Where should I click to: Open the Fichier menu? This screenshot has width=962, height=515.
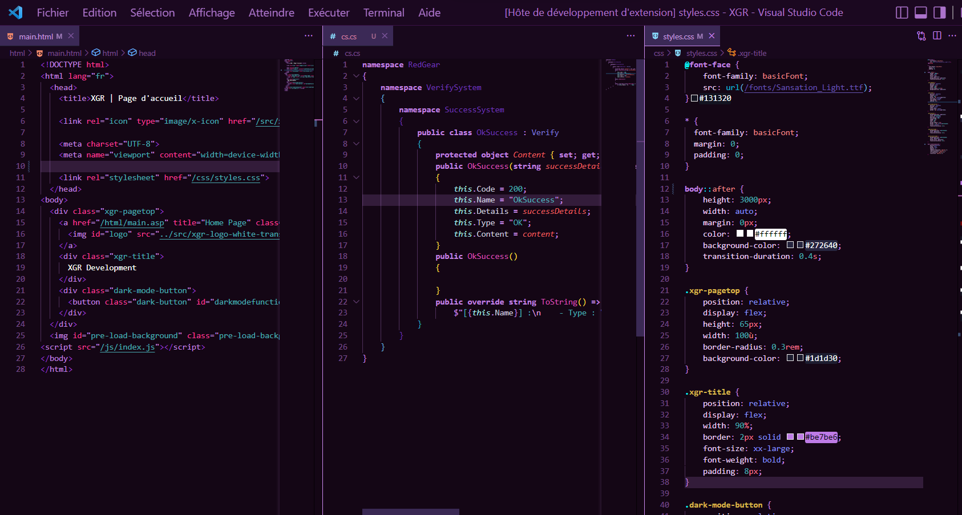point(52,13)
